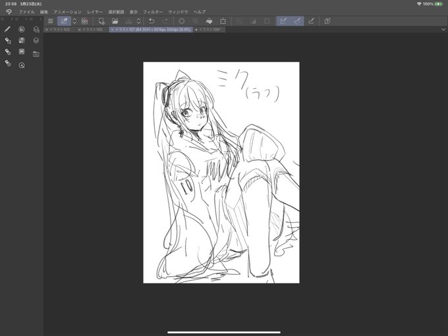Screen dimensions: 448x336
Task: Click the scale/rotate transform icon
Action: click(x=223, y=21)
